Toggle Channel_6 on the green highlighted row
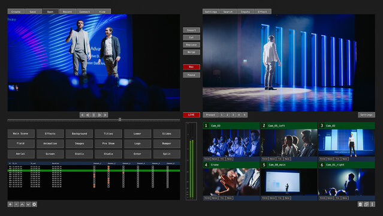Image resolution: width=383 pixels, height=216 pixels. pyautogui.click(x=168, y=170)
